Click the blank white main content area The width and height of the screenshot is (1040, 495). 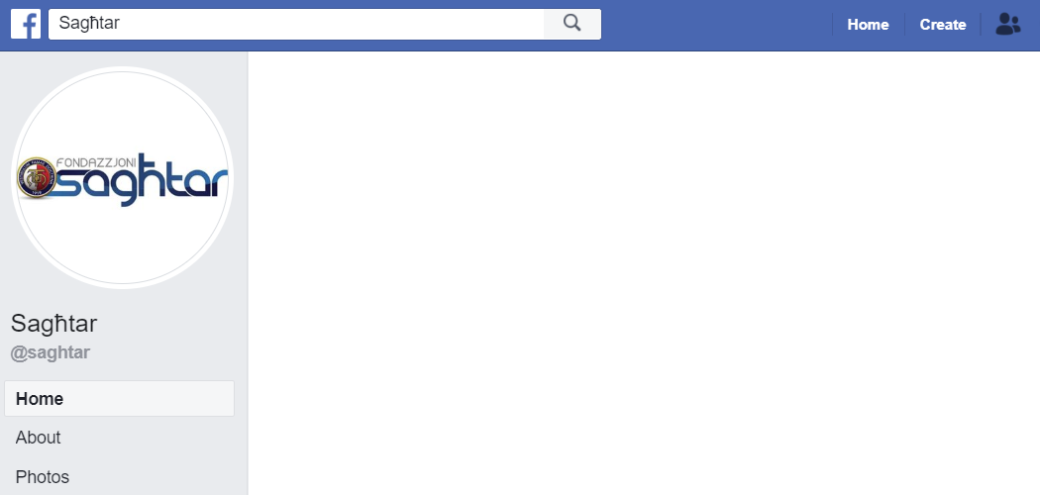click(644, 273)
